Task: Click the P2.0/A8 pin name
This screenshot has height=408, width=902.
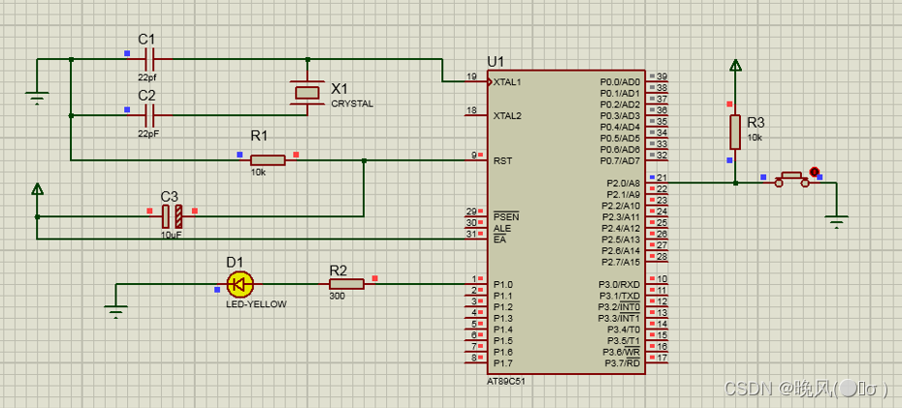Action: point(624,183)
